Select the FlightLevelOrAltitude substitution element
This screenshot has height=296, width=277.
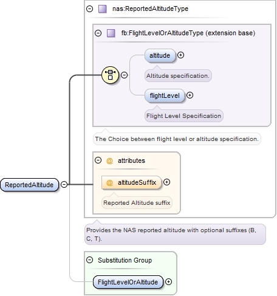[128, 282]
